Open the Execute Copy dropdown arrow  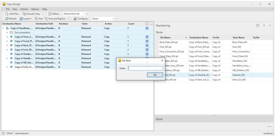coord(43,14)
